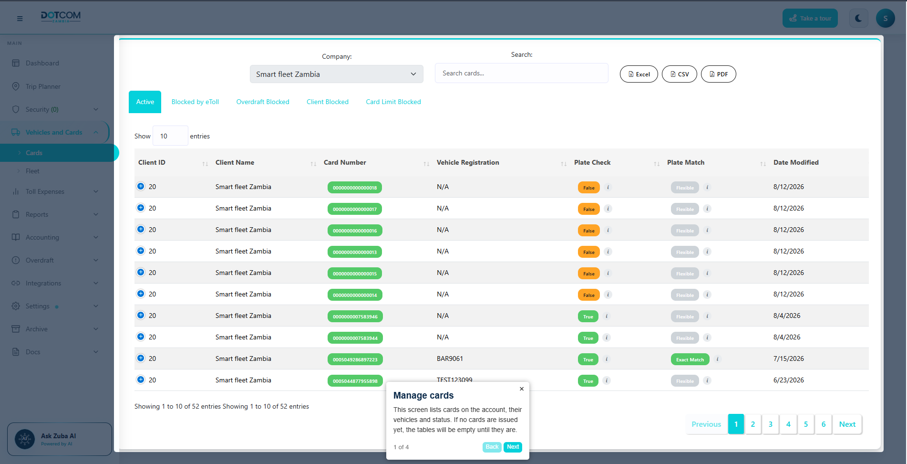Viewport: 907px width, 464px height.
Task: Expand the Accounting section
Action: (x=55, y=237)
